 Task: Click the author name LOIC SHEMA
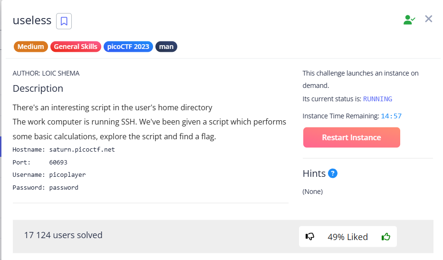59,73
